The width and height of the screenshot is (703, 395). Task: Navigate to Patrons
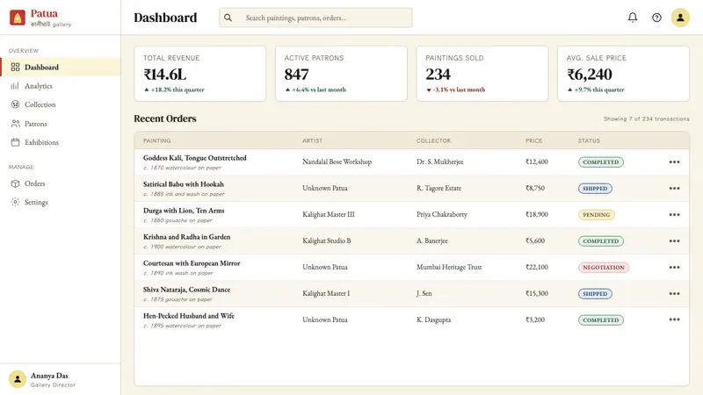60,124
